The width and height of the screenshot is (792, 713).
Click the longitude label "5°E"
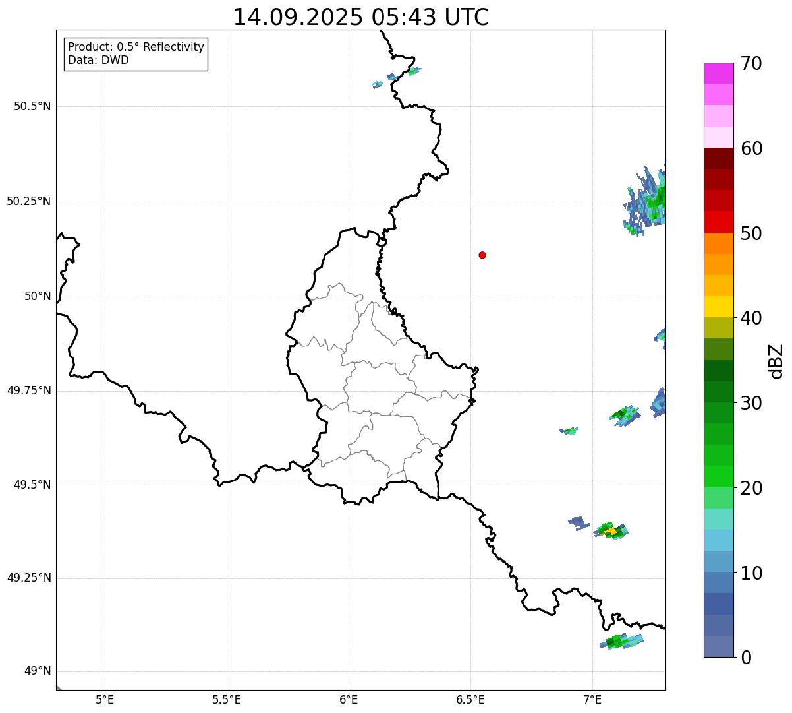coord(105,699)
